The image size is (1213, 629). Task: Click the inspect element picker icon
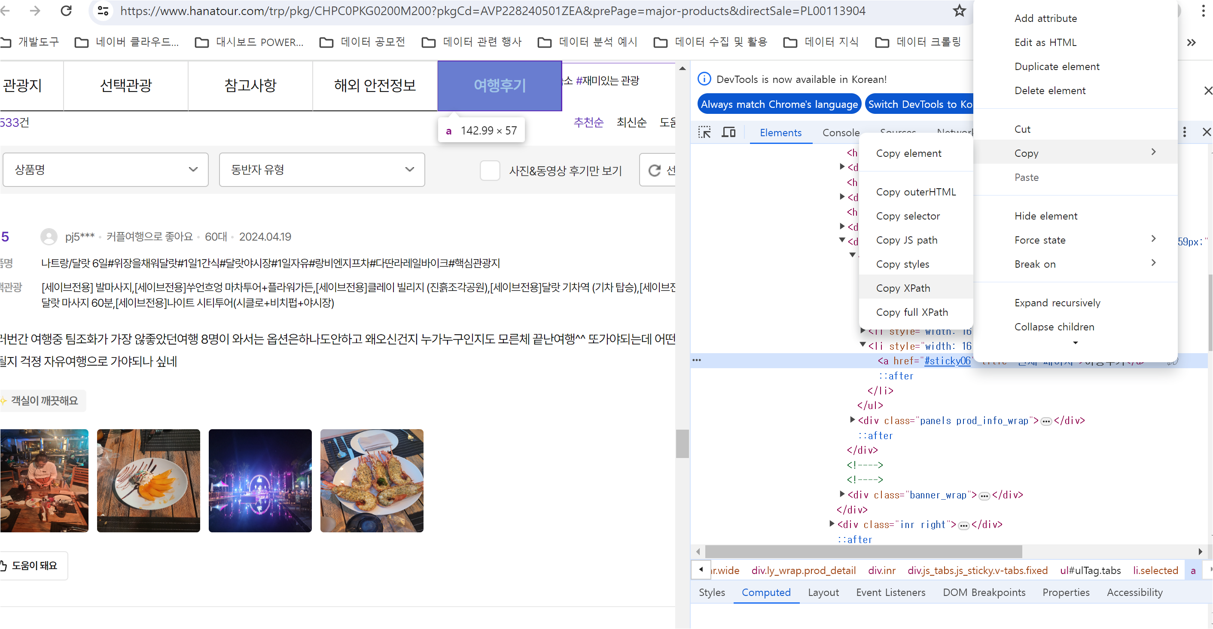(704, 132)
